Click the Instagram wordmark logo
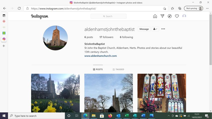The image size is (212, 119). coord(40,16)
